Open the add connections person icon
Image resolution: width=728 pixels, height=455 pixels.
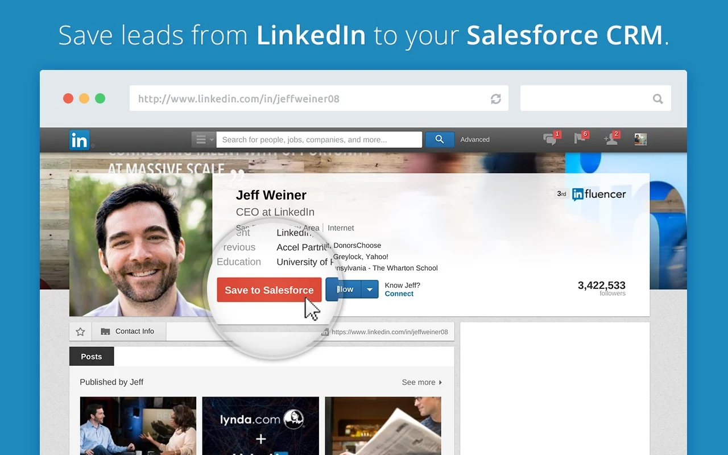point(611,139)
